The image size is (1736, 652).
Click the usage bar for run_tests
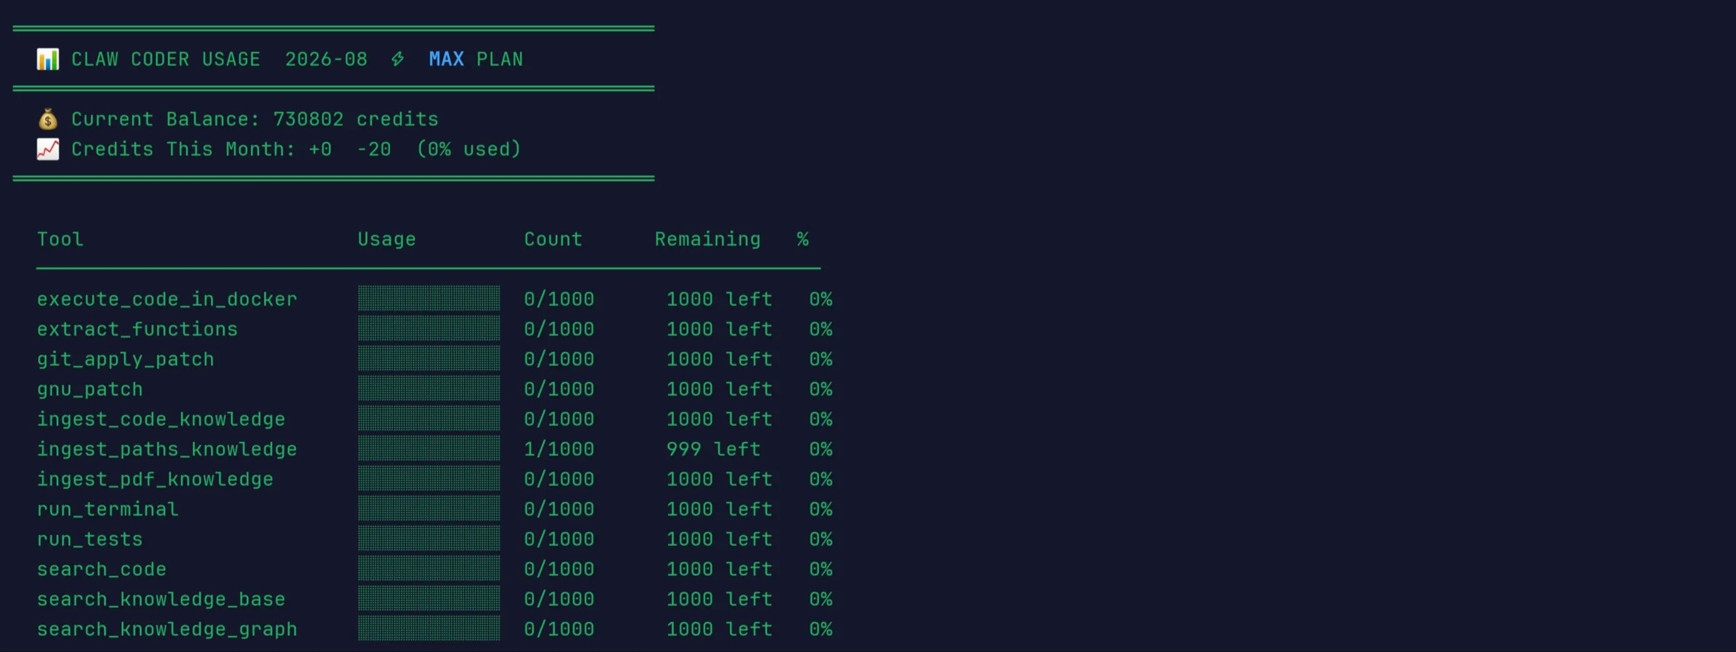coord(428,538)
